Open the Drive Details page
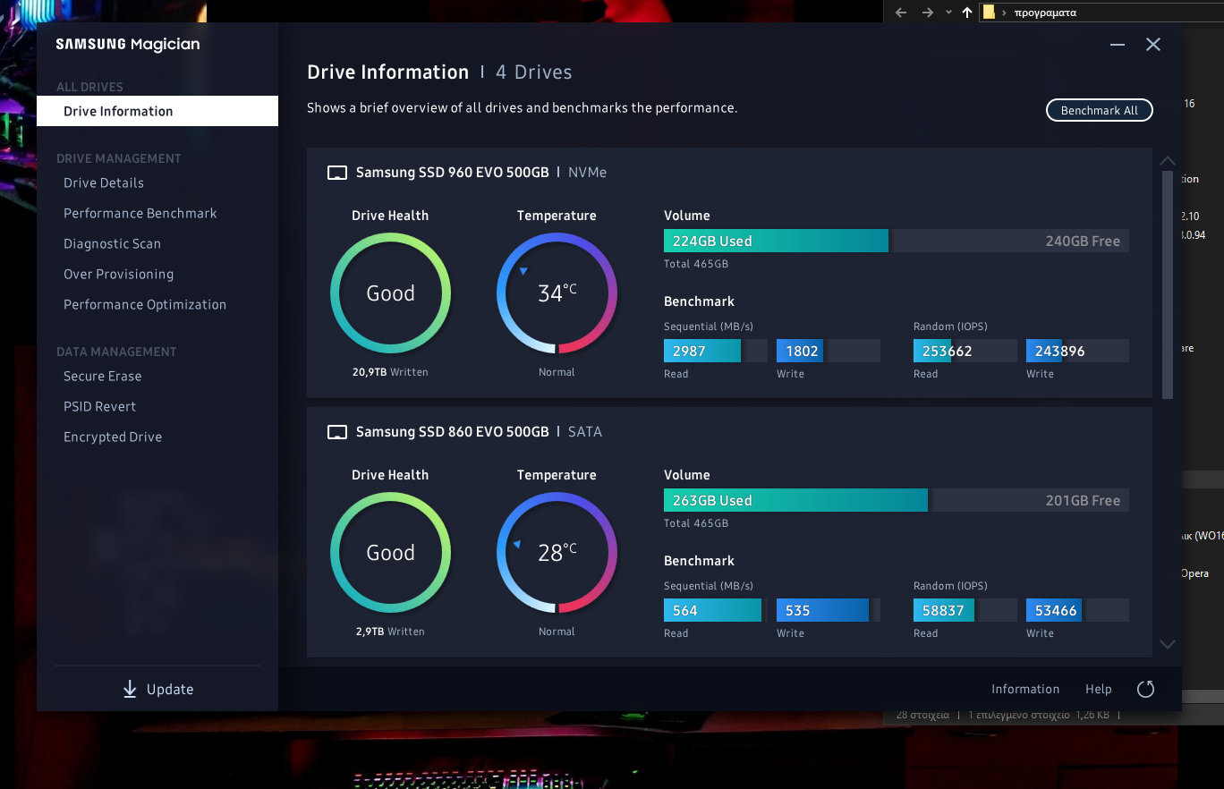Viewport: 1224px width, 789px height. point(104,182)
